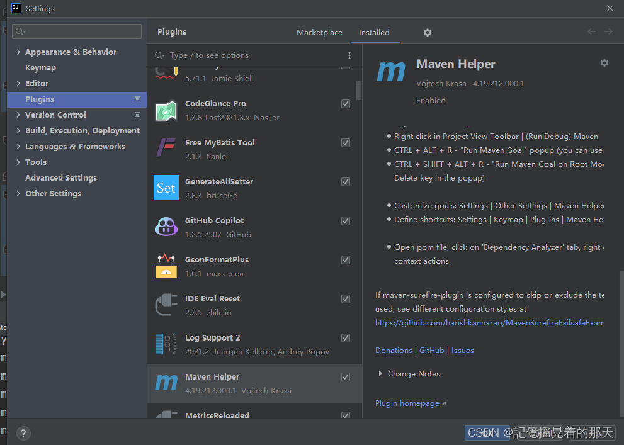The height and width of the screenshot is (445, 624).
Task: Select the Jamie Shiell 5.71.1 plugin row
Action: (x=254, y=76)
